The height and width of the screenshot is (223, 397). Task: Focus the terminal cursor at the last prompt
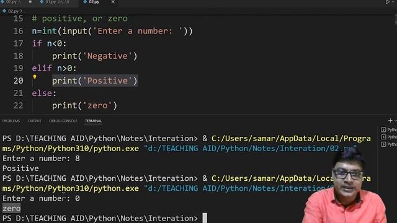click(205, 218)
